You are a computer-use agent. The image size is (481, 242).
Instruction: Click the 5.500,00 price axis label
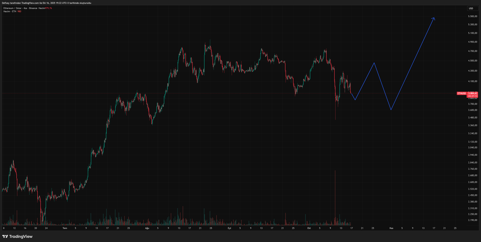click(472, 16)
